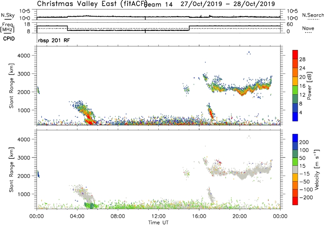The image size is (324, 225).
Task: Click the 2000 tick of the power panel
Action: point(23,92)
